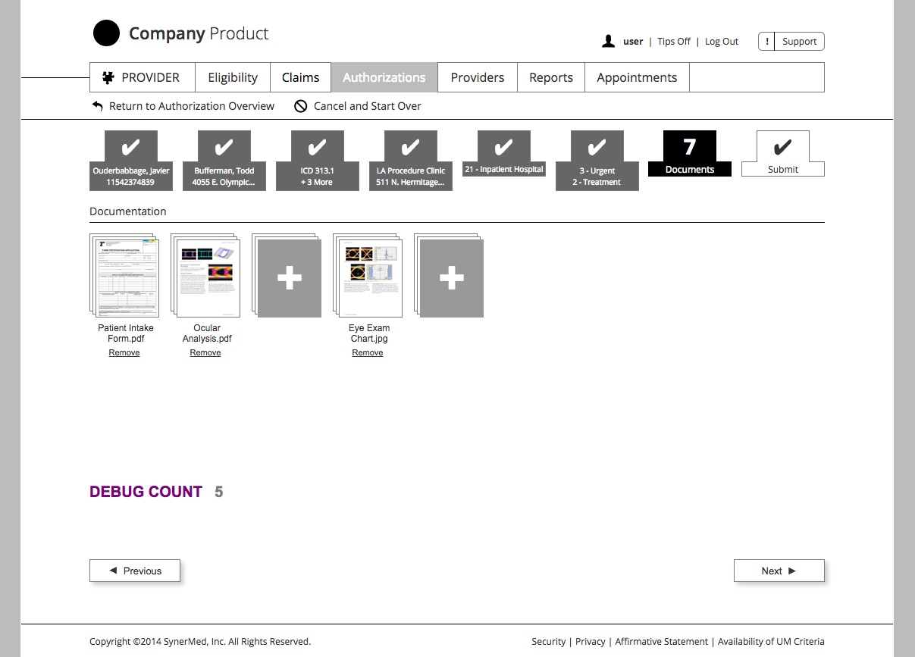915x657 pixels.
Task: Open the Patient Intake Form.pdf thumbnail
Action: (126, 277)
